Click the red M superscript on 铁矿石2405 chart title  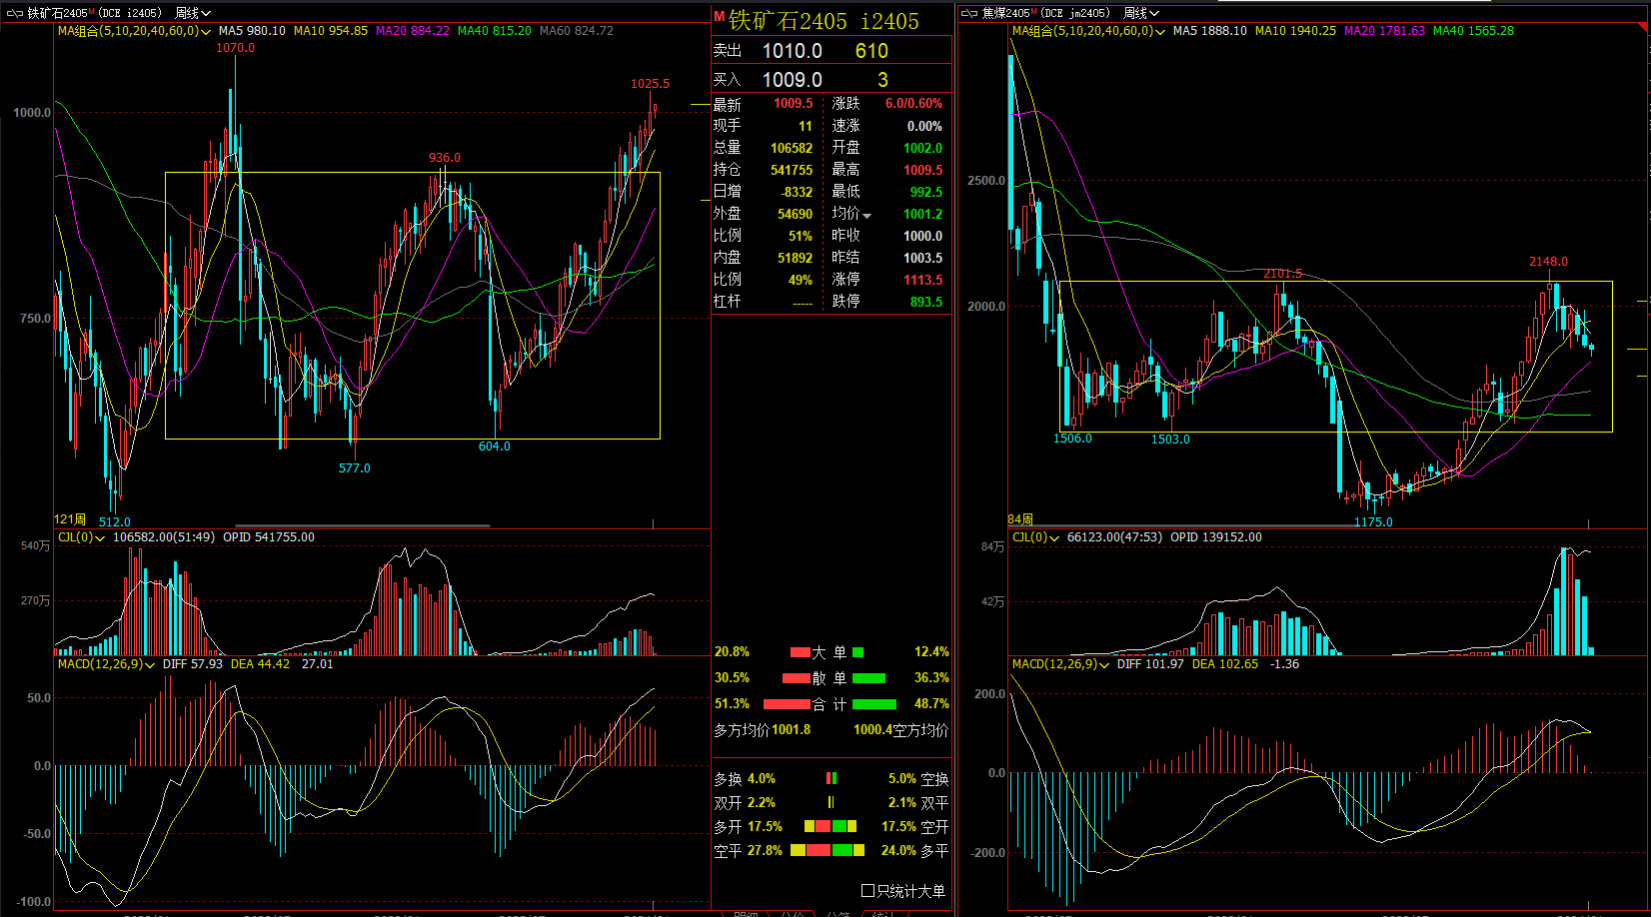(91, 11)
